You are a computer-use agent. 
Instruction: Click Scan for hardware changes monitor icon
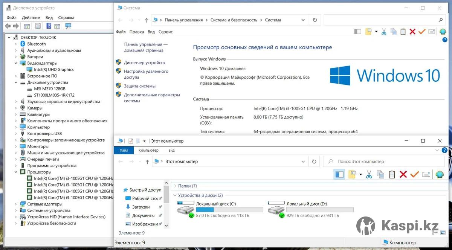(x=68, y=26)
